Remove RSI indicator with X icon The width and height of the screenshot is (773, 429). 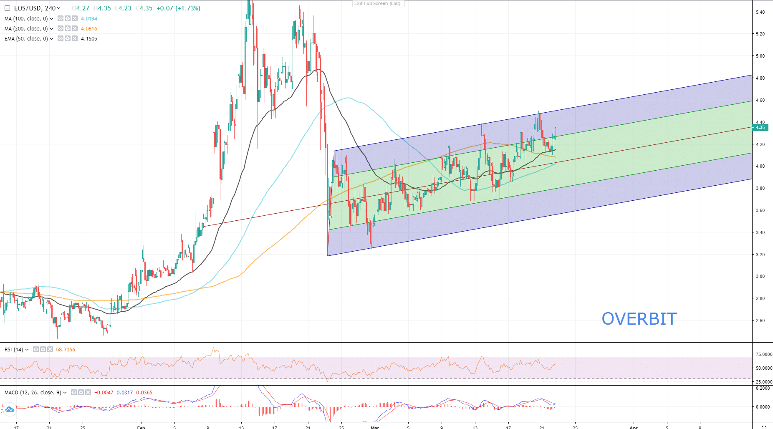click(50, 350)
